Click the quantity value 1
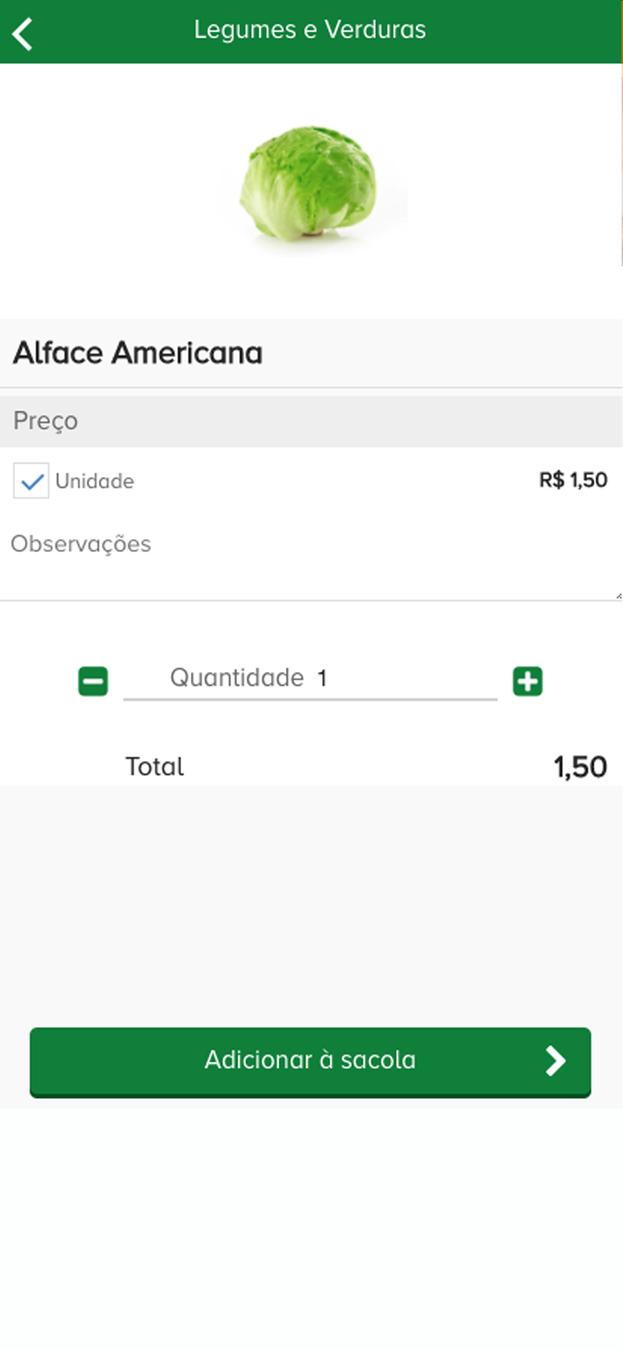 [x=322, y=678]
